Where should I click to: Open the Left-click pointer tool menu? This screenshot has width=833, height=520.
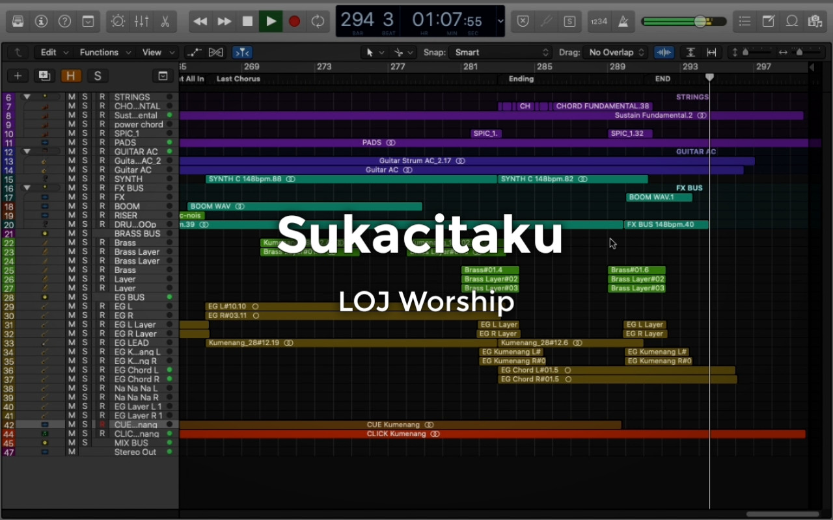click(x=375, y=52)
